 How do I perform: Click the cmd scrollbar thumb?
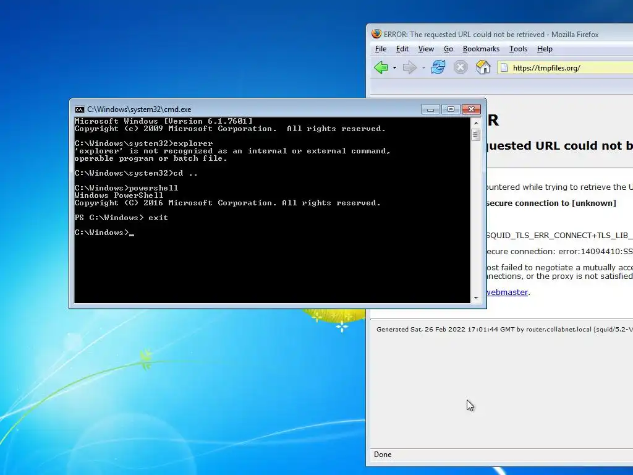tap(476, 134)
